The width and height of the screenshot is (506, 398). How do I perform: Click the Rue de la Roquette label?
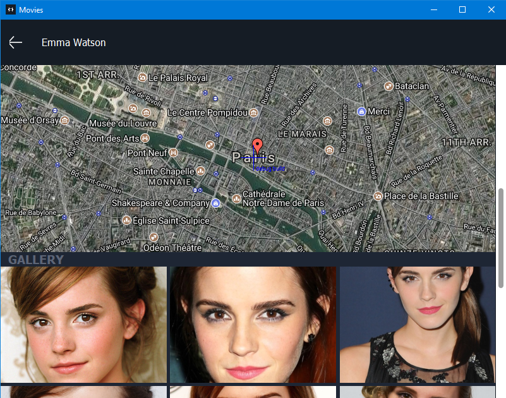tap(416, 171)
